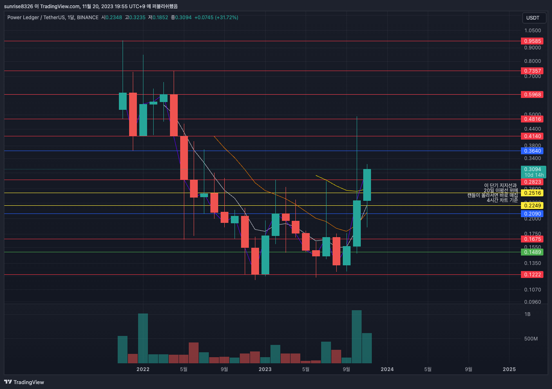Select the blue 0.3640 price label
Screen dimensions: 552x389
click(x=532, y=151)
